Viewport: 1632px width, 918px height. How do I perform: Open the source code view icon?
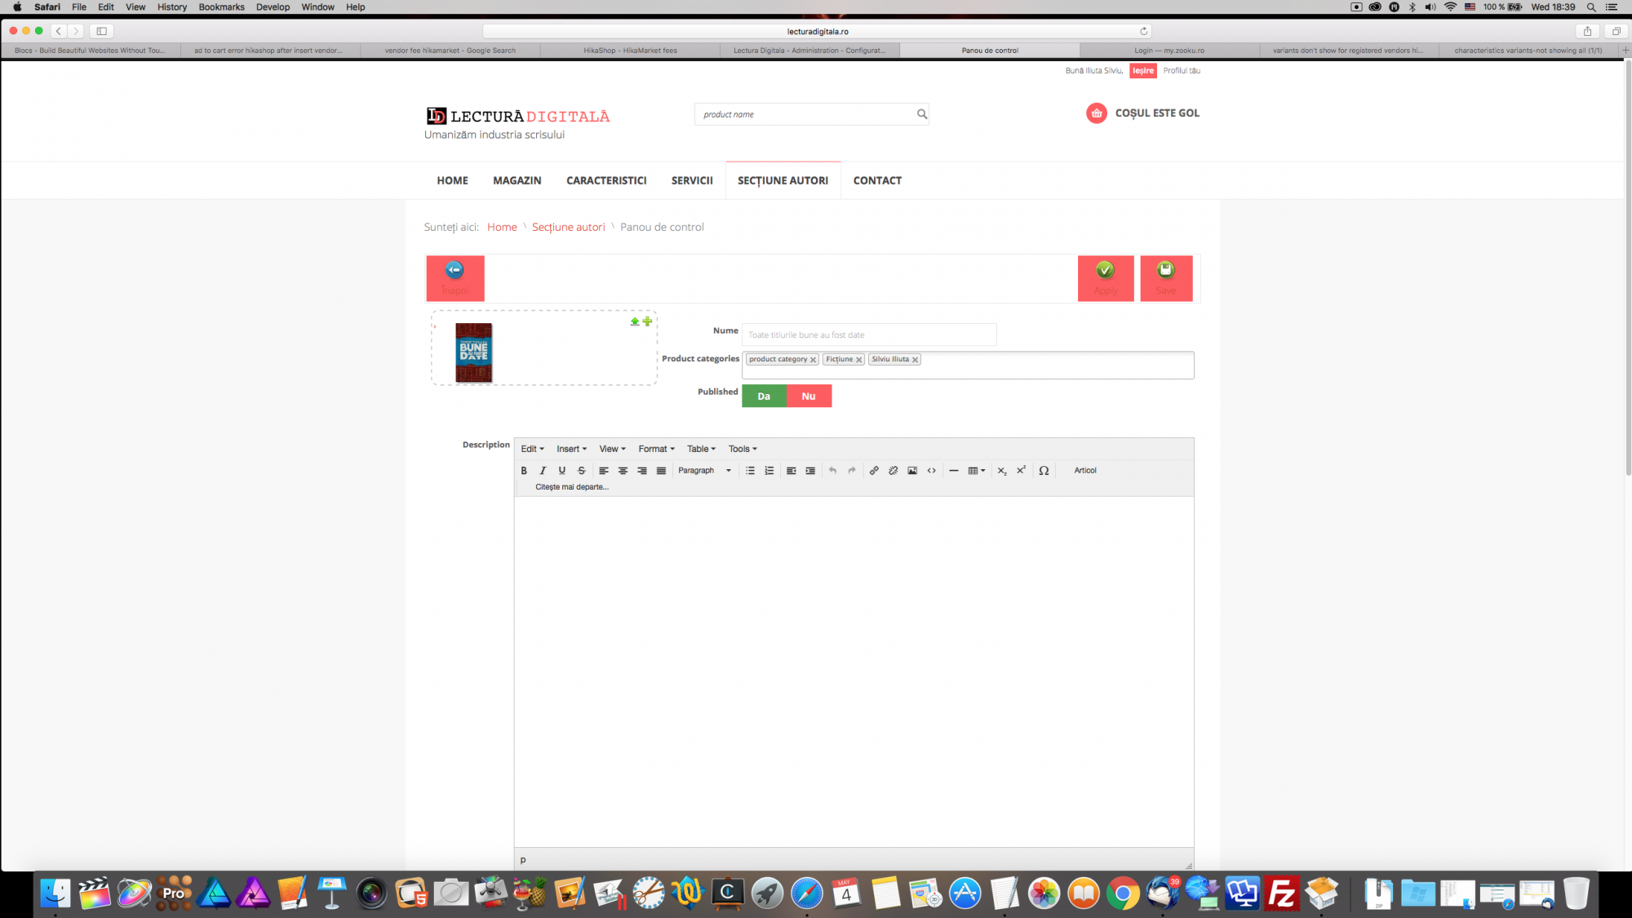coord(932,471)
